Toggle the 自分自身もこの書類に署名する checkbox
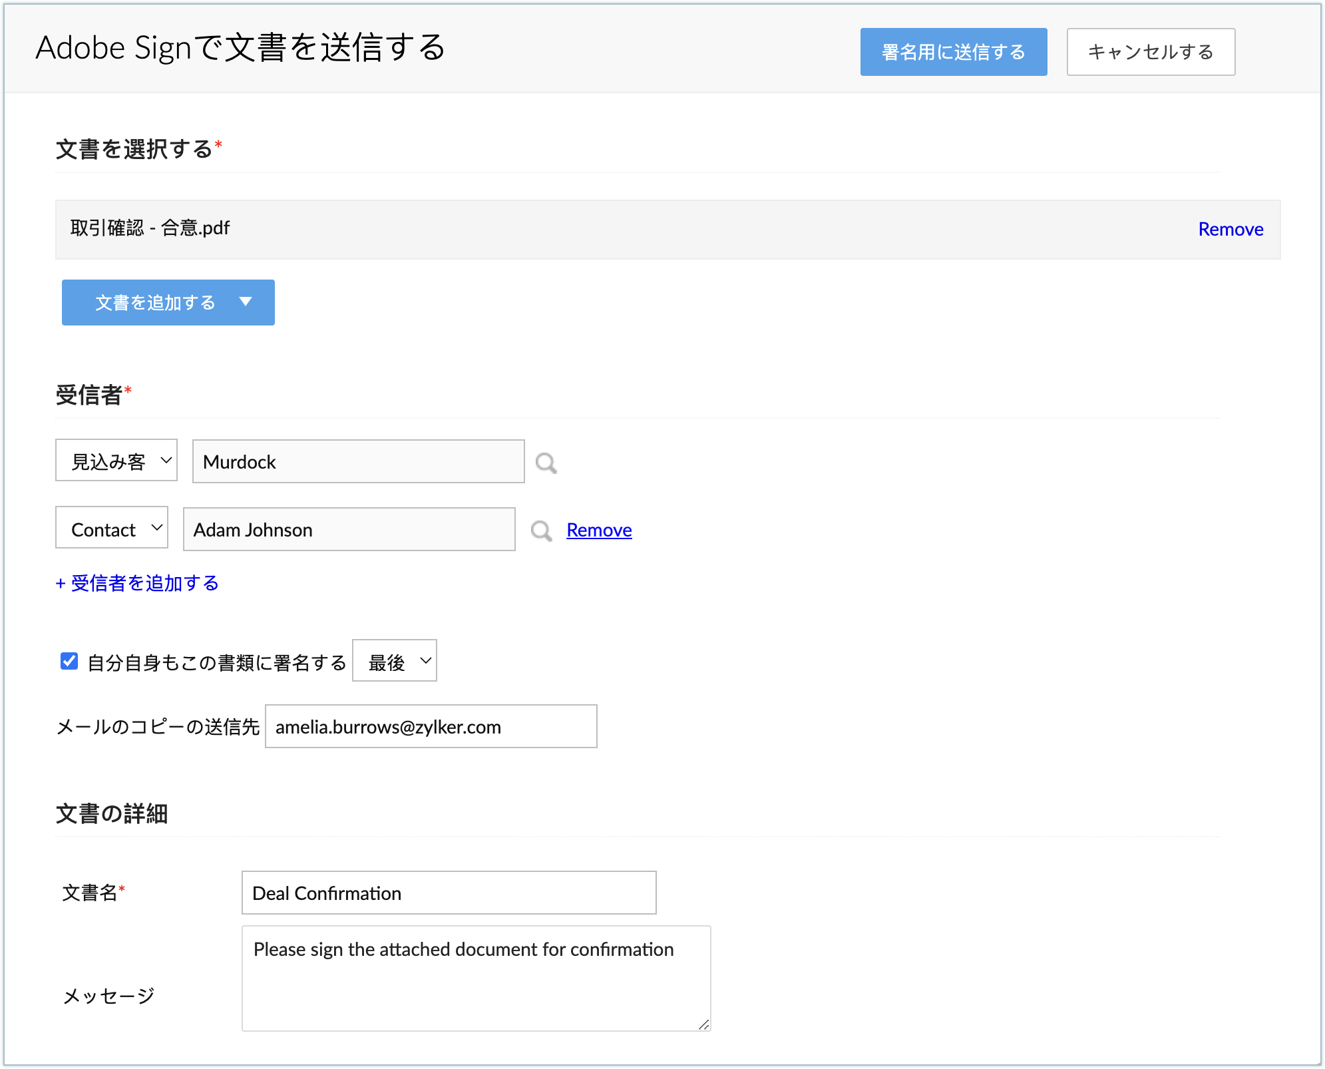The height and width of the screenshot is (1069, 1325). [69, 661]
